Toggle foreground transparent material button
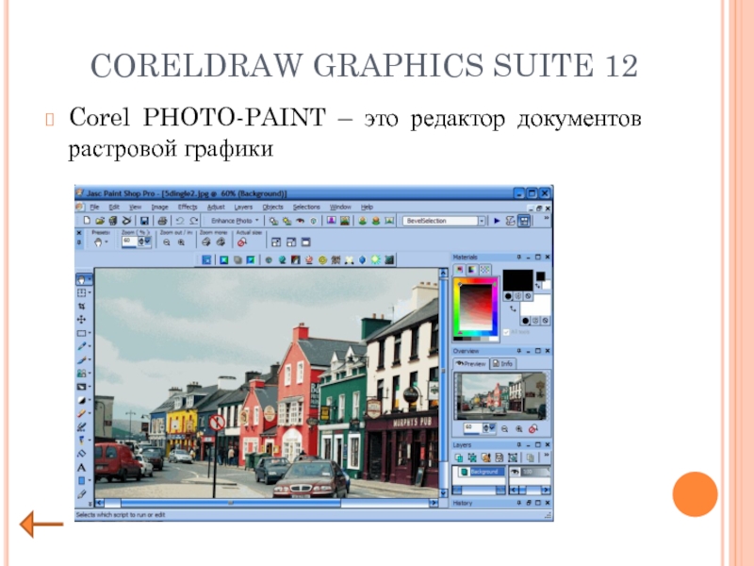This screenshot has width=754, height=566. (x=528, y=296)
